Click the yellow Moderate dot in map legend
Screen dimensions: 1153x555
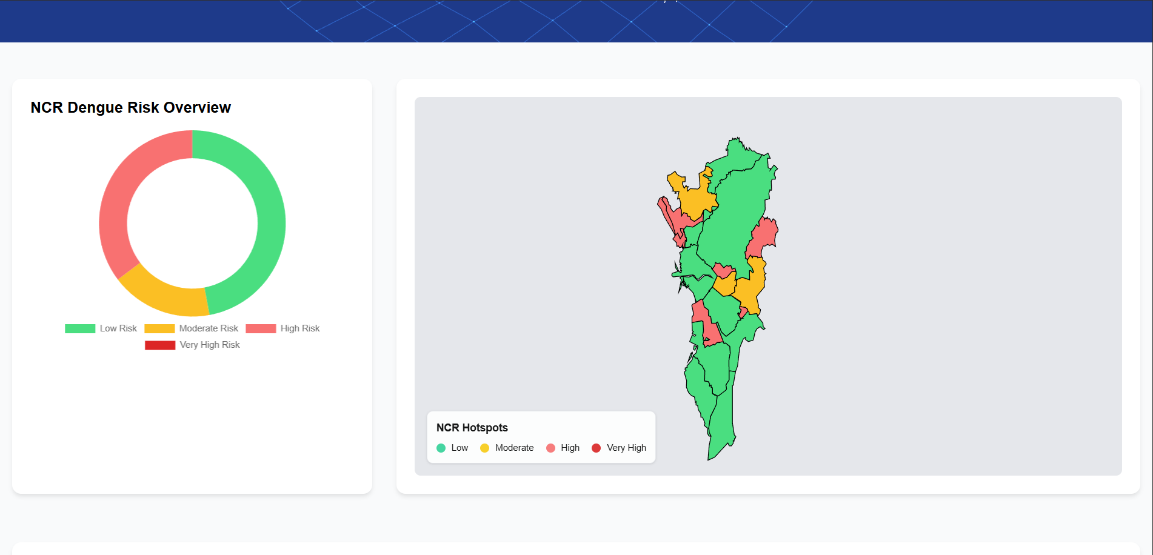(x=485, y=448)
